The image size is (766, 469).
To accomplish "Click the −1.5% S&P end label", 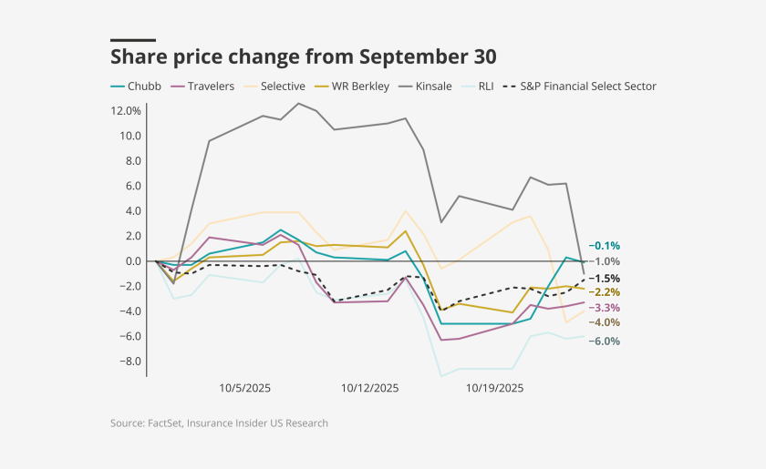I will 605,278.
